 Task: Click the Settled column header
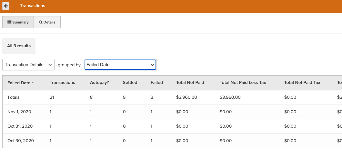pos(130,83)
